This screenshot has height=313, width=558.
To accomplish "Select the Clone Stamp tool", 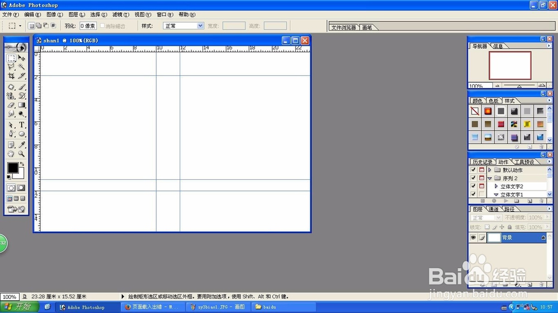I will [x=11, y=96].
